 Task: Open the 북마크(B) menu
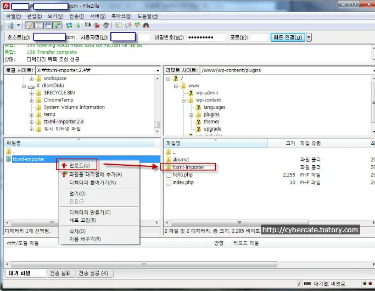(121, 16)
